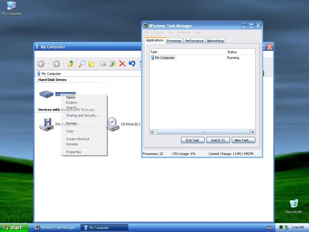Click the End Task button
This screenshot has height=232, width=309.
point(193,140)
